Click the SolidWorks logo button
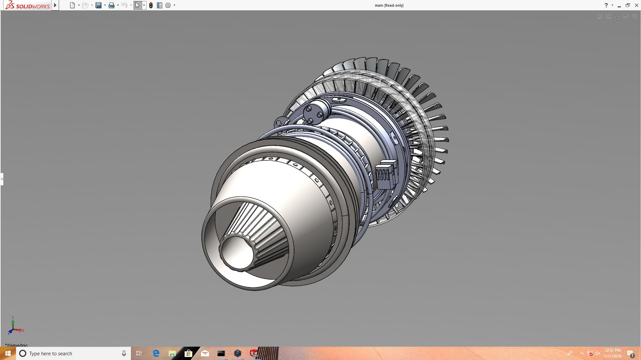The width and height of the screenshot is (641, 360). (28, 5)
